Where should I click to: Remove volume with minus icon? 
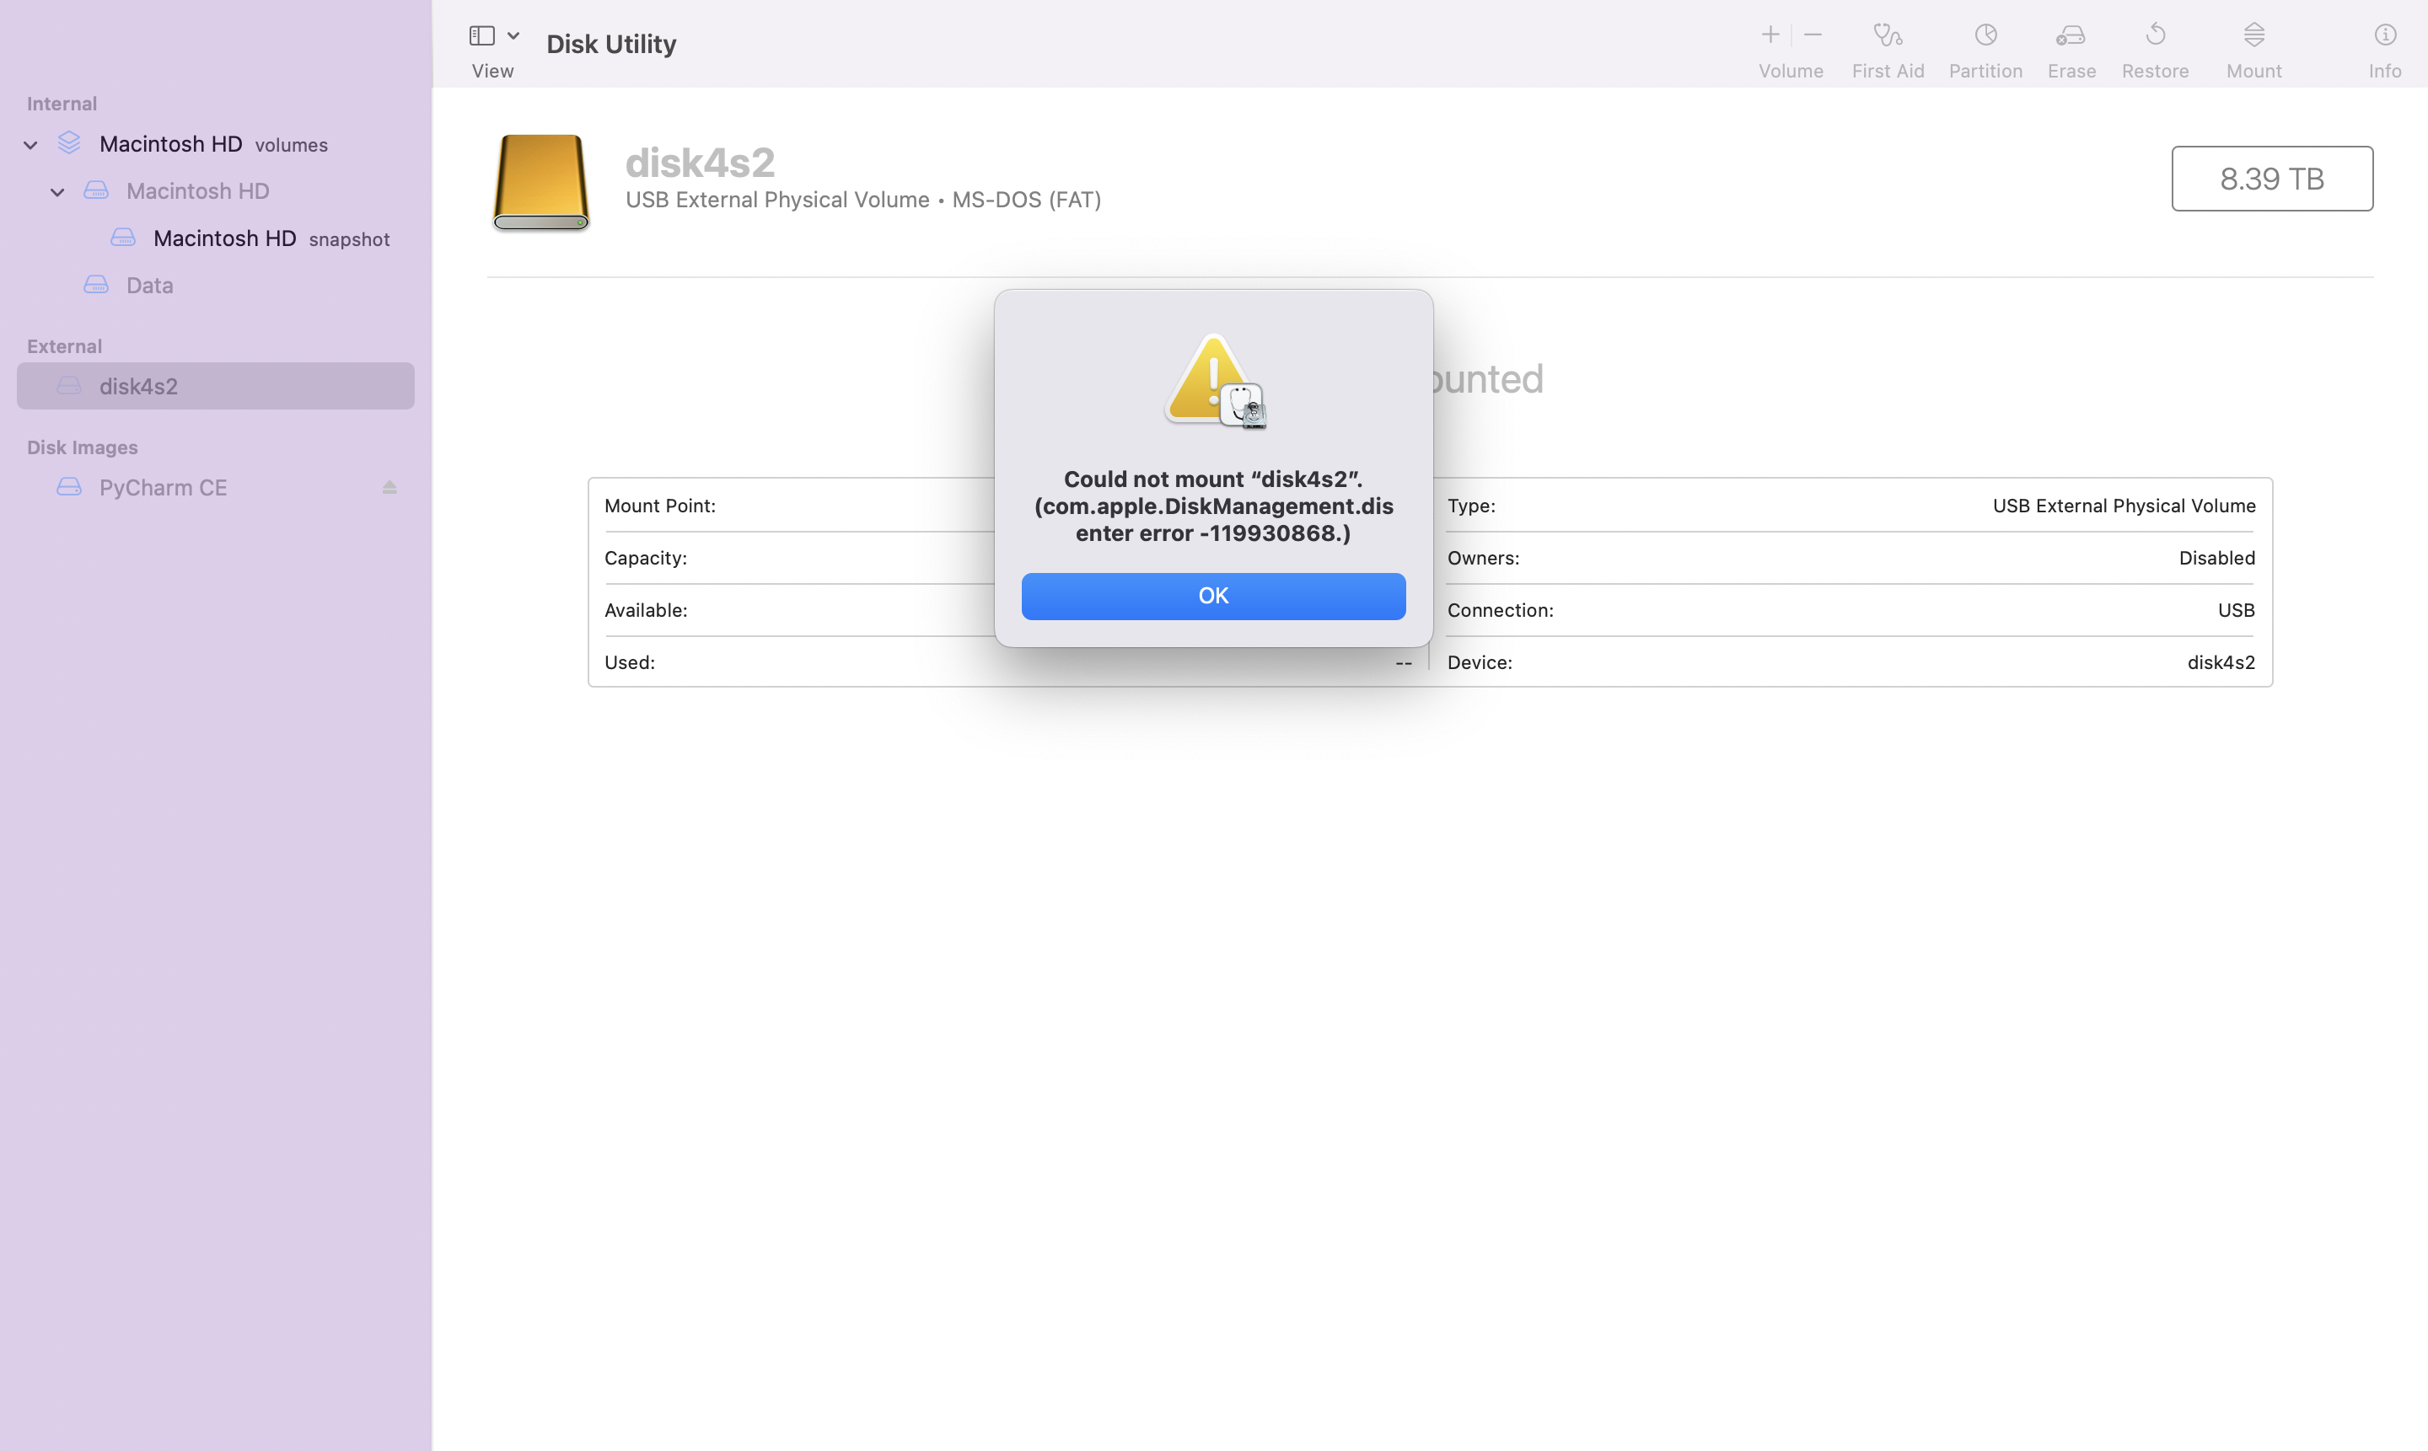1813,35
